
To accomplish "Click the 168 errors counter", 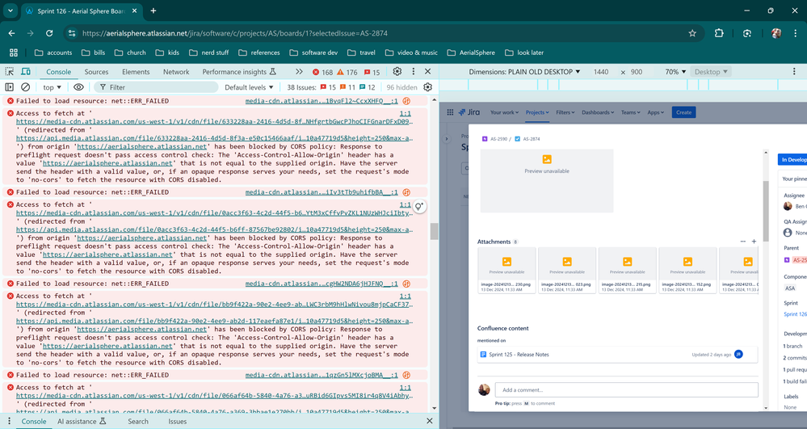I will coord(322,72).
